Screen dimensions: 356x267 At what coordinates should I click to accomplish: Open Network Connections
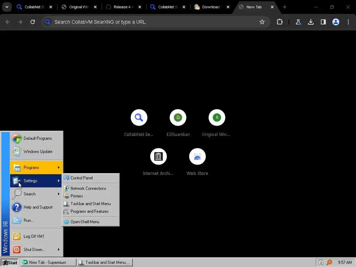[91, 188]
